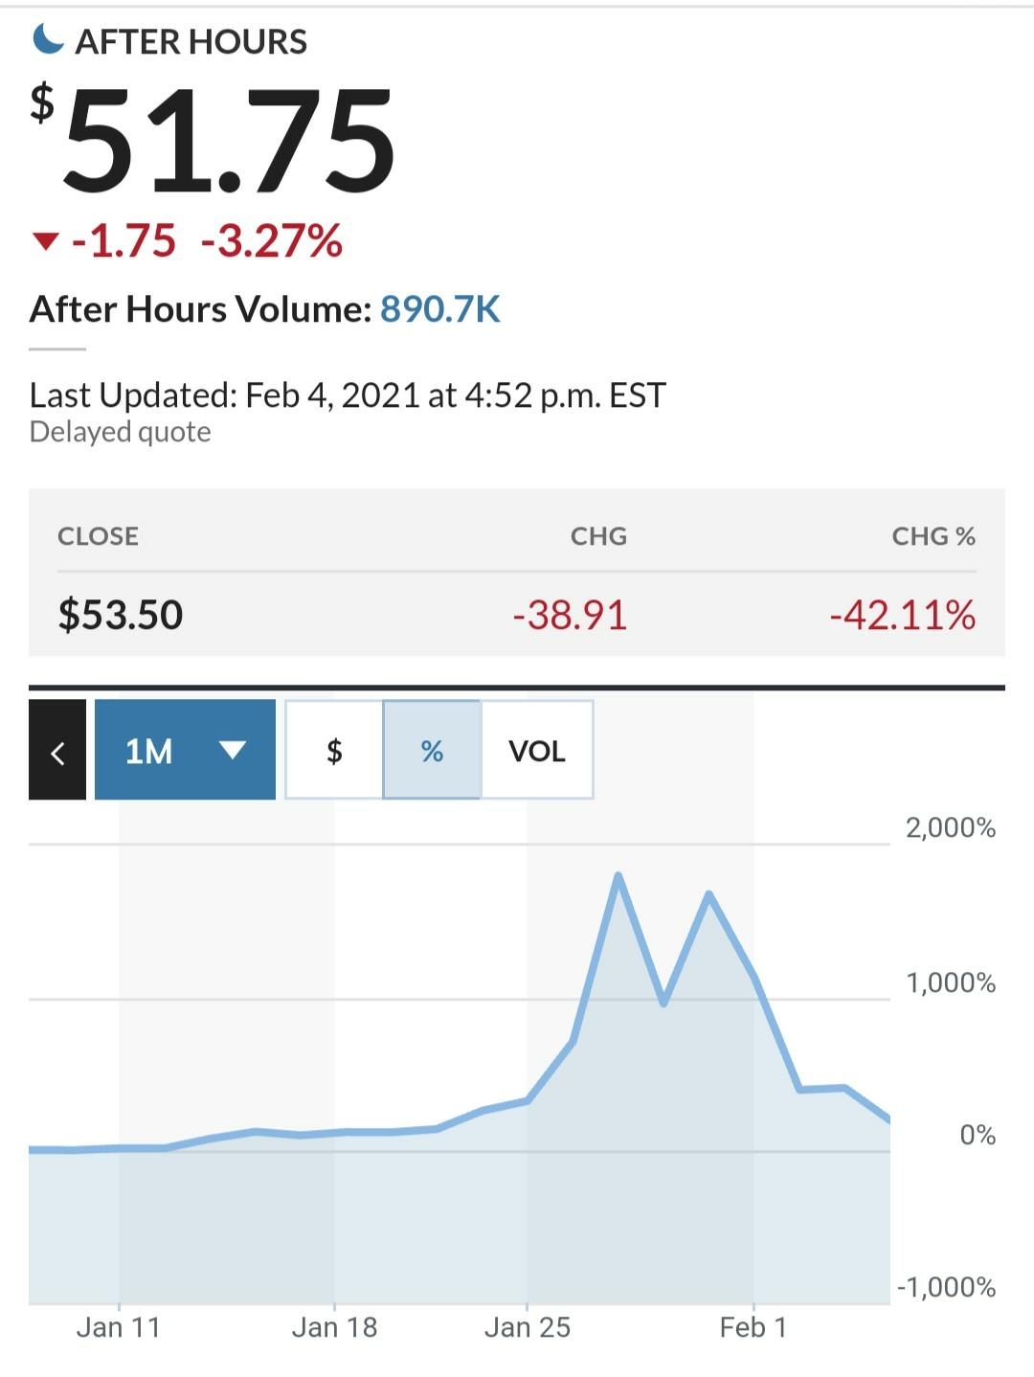
Task: Select the Jan 18 date marker
Action: coord(334,1327)
